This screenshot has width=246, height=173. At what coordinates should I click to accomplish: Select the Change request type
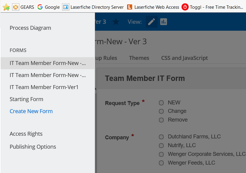(161, 111)
